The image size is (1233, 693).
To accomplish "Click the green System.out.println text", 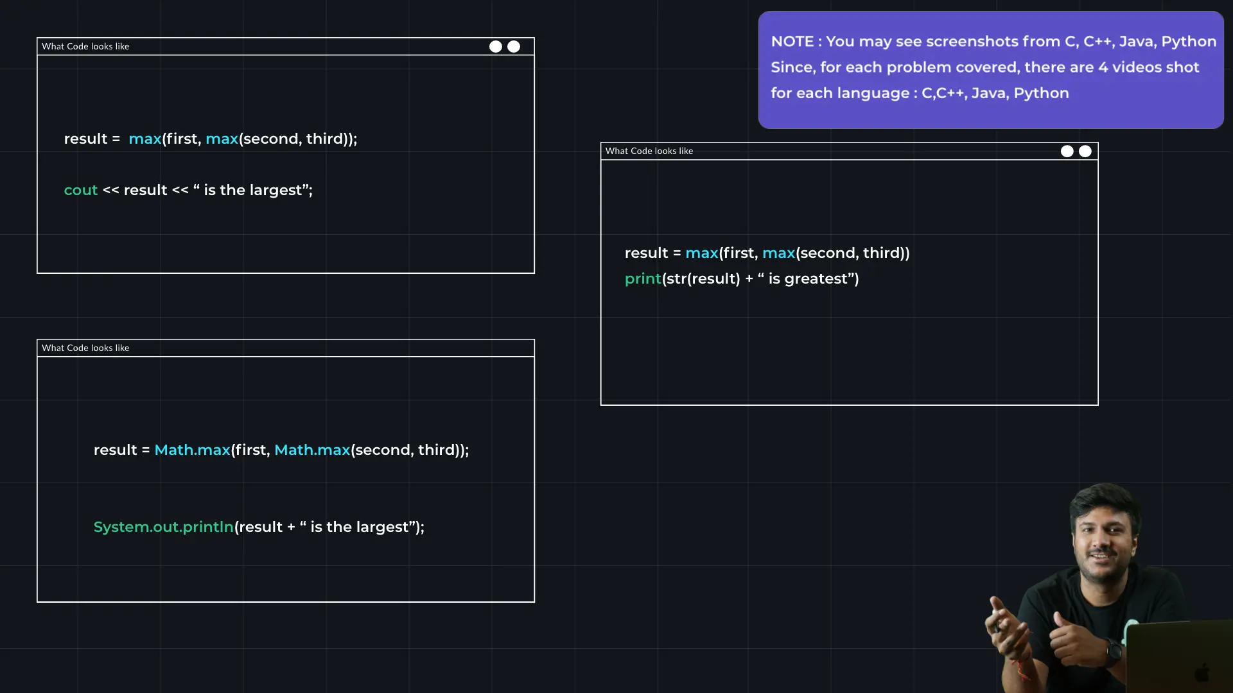I will [x=163, y=527].
